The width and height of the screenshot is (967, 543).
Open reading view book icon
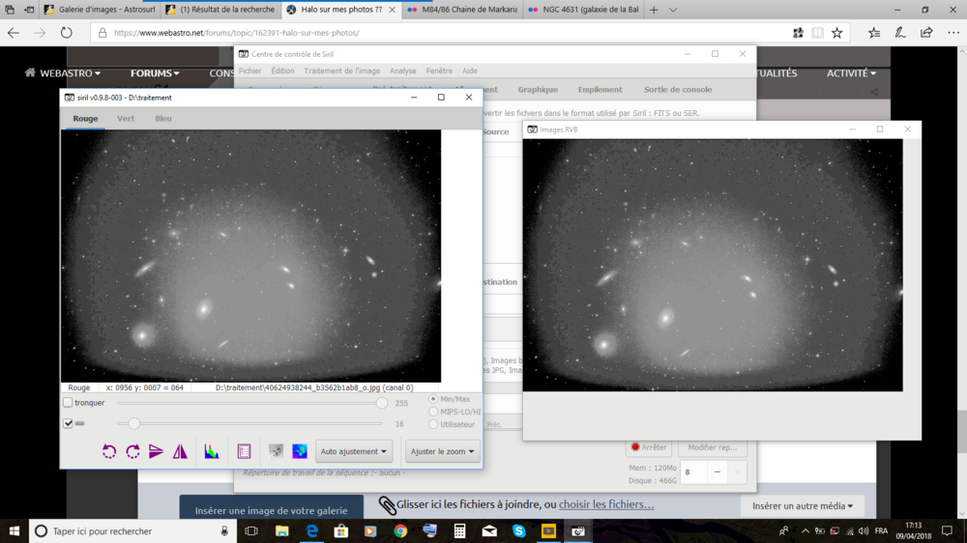pos(817,33)
